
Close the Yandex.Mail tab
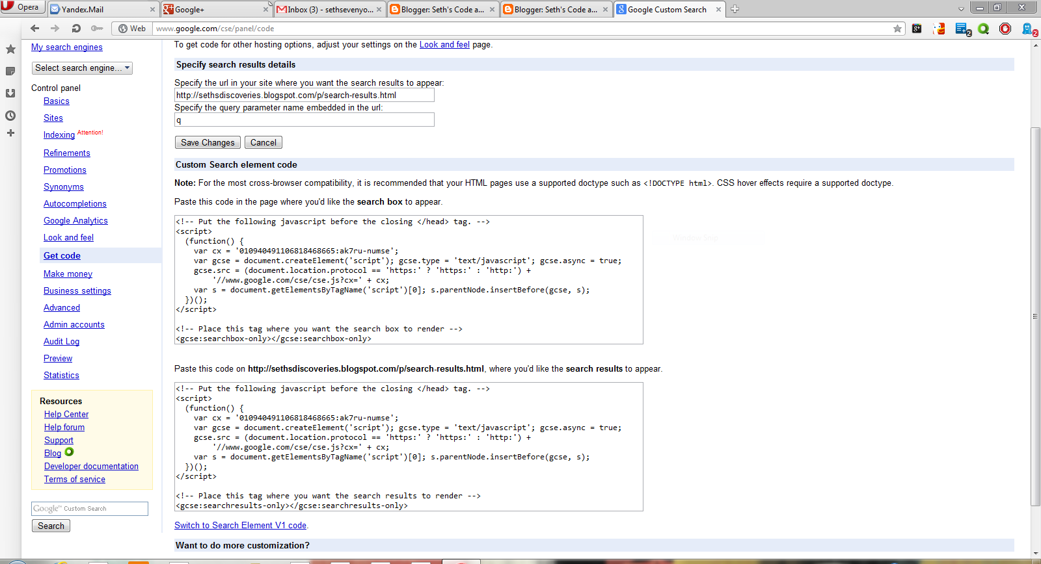click(152, 10)
